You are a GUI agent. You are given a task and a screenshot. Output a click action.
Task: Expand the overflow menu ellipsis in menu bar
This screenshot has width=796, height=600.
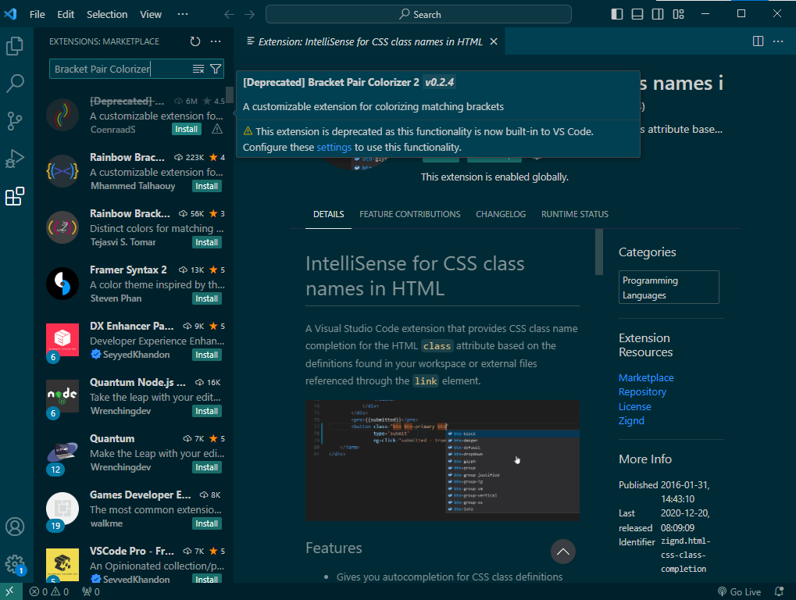tap(183, 14)
